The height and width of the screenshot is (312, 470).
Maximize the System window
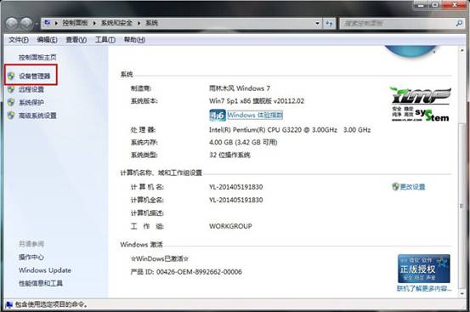tap(435, 4)
